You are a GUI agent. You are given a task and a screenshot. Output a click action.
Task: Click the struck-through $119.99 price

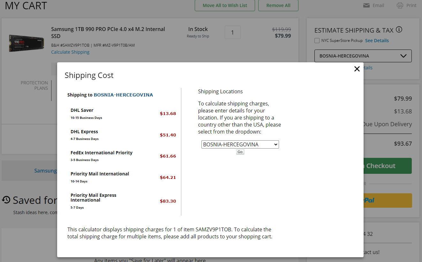[x=281, y=29]
